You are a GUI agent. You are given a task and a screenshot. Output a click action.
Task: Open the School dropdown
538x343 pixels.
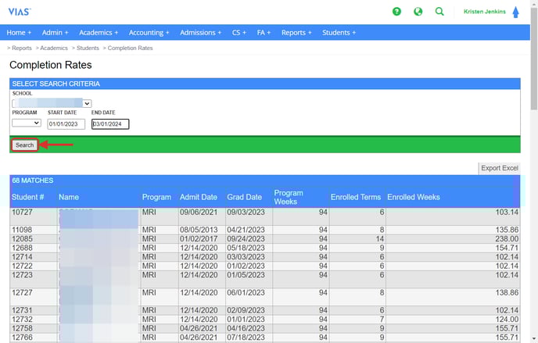point(52,103)
